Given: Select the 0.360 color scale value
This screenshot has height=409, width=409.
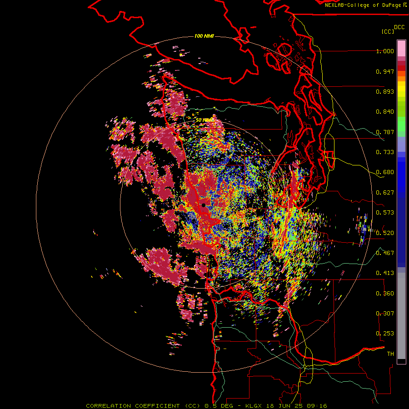Looking at the screenshot, I should click(385, 293).
